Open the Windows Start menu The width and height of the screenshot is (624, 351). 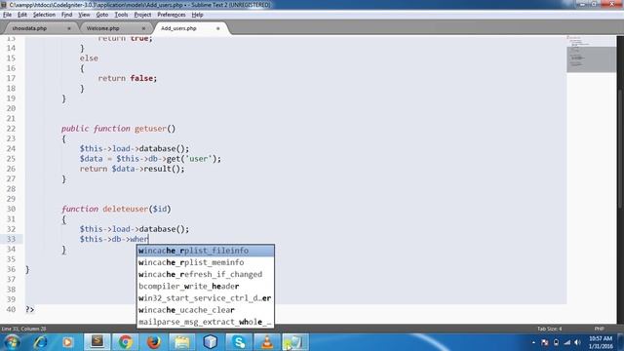(x=12, y=342)
